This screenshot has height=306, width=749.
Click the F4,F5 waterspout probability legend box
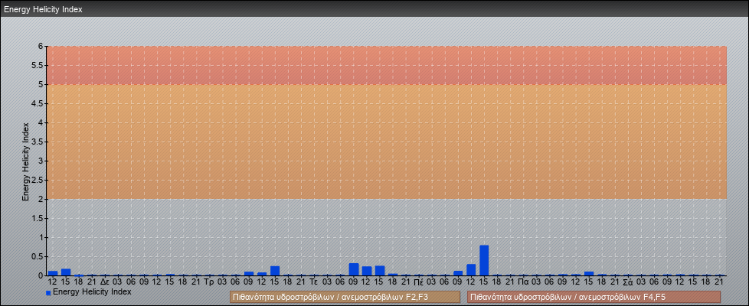tap(594, 297)
